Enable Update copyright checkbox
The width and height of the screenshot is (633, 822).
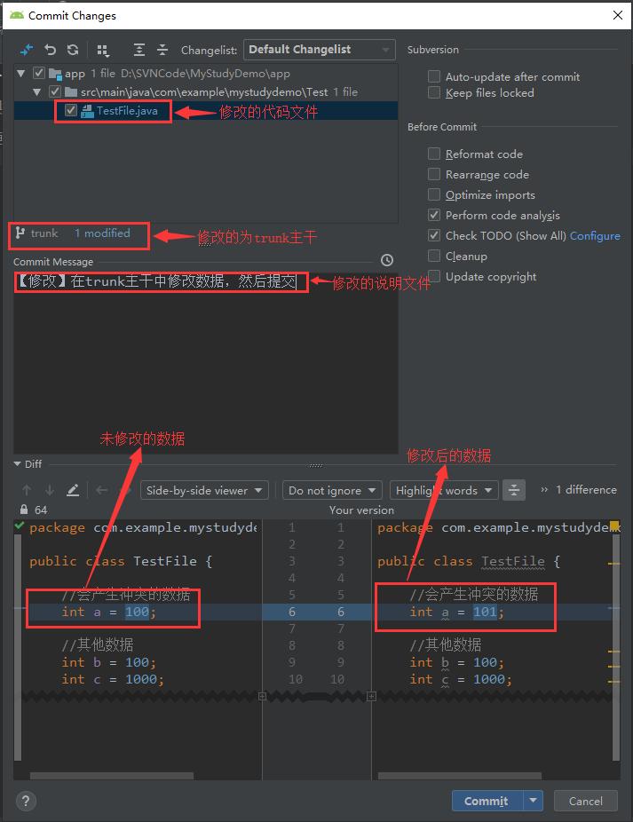click(x=434, y=276)
